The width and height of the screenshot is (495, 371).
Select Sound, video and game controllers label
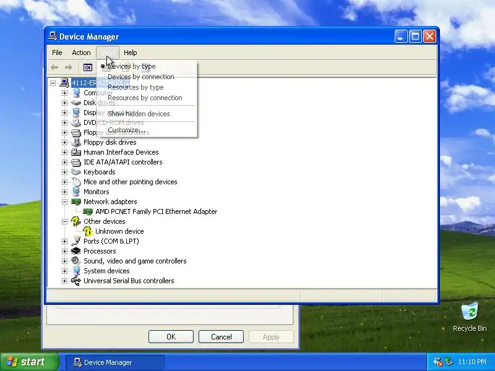[x=135, y=261]
